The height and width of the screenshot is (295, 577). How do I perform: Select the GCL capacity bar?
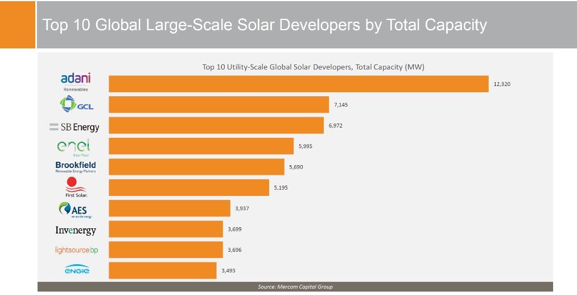tap(219, 105)
